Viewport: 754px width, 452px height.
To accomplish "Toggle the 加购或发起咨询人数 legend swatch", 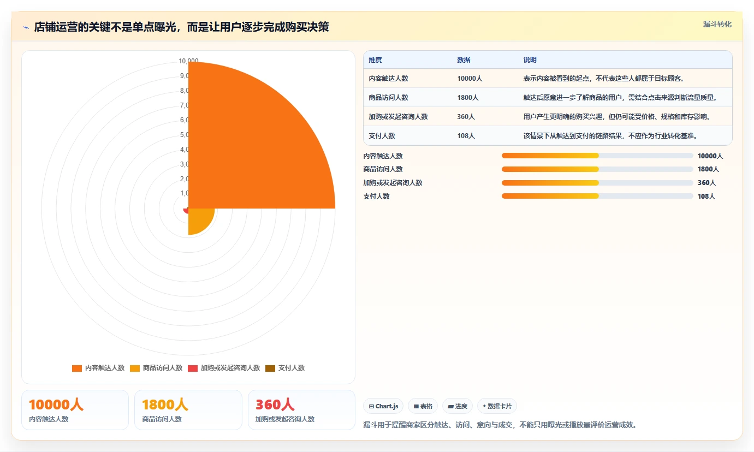I will coord(193,368).
